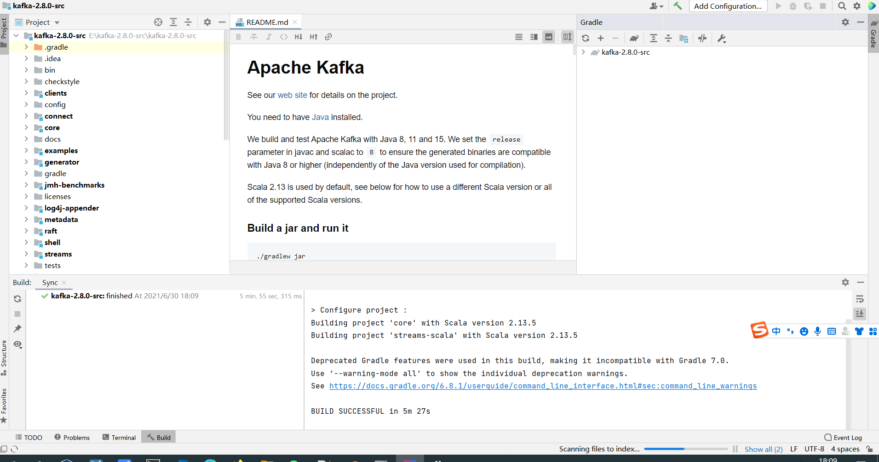Follow the Java link in README

point(320,117)
